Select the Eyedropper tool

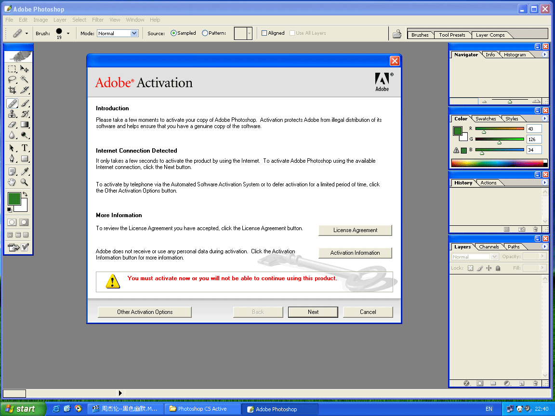25,171
